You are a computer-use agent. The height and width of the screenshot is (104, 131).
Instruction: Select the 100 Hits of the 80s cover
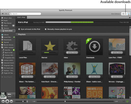click(x=94, y=93)
